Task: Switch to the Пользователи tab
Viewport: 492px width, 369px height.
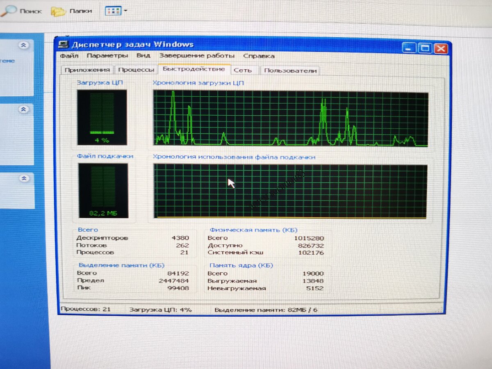Action: 290,71
